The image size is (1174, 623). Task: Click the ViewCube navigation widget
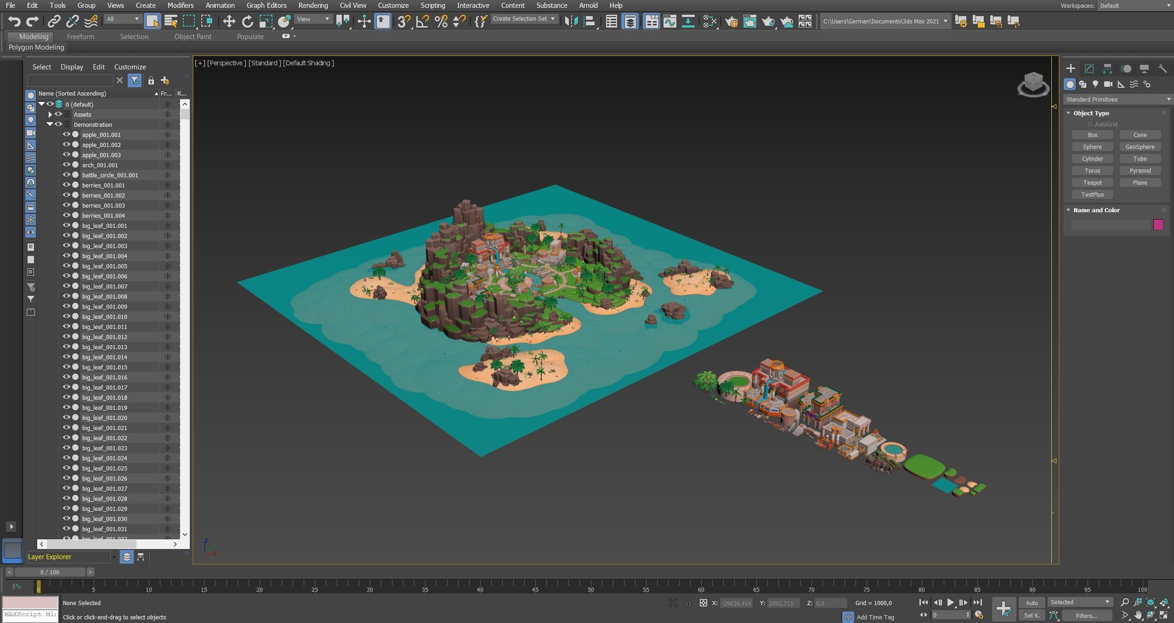click(x=1033, y=84)
